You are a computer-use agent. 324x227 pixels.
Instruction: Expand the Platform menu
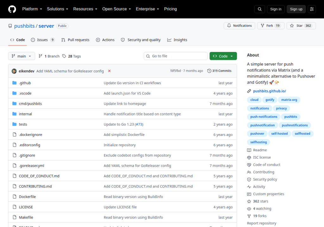pyautogui.click(x=32, y=9)
